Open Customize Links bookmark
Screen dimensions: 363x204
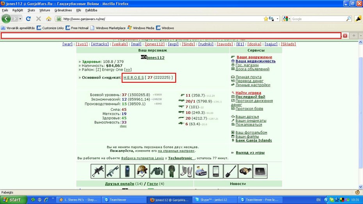coord(50,28)
